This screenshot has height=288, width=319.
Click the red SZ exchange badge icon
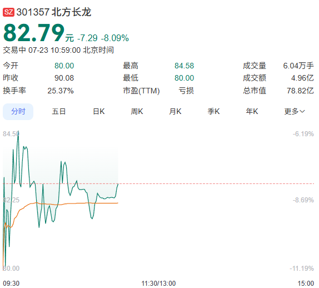point(8,12)
